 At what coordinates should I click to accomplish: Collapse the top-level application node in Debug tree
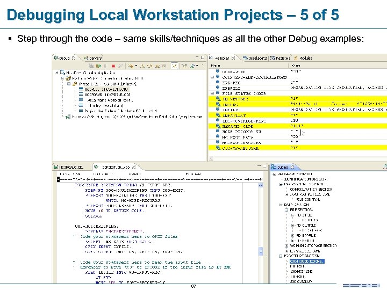tap(56, 74)
